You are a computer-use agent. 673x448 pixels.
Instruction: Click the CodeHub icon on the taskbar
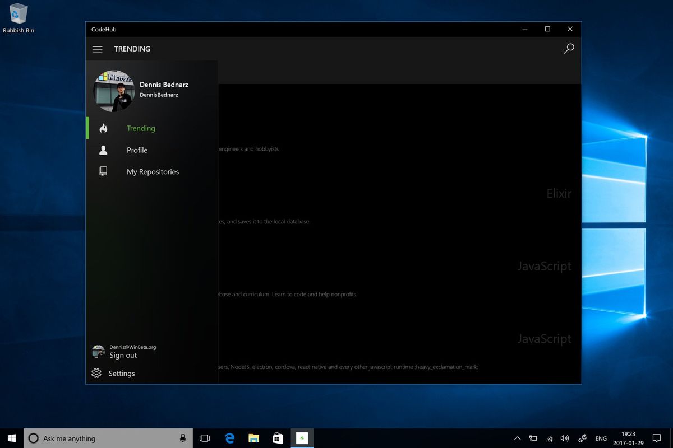pos(302,438)
